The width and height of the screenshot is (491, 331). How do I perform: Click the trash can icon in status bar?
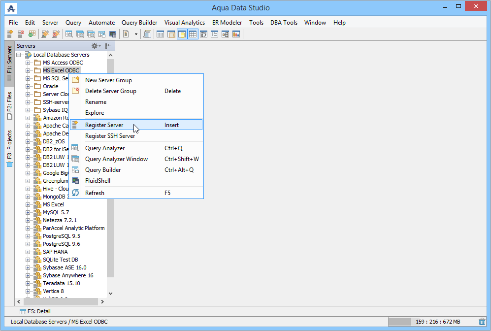click(x=482, y=322)
